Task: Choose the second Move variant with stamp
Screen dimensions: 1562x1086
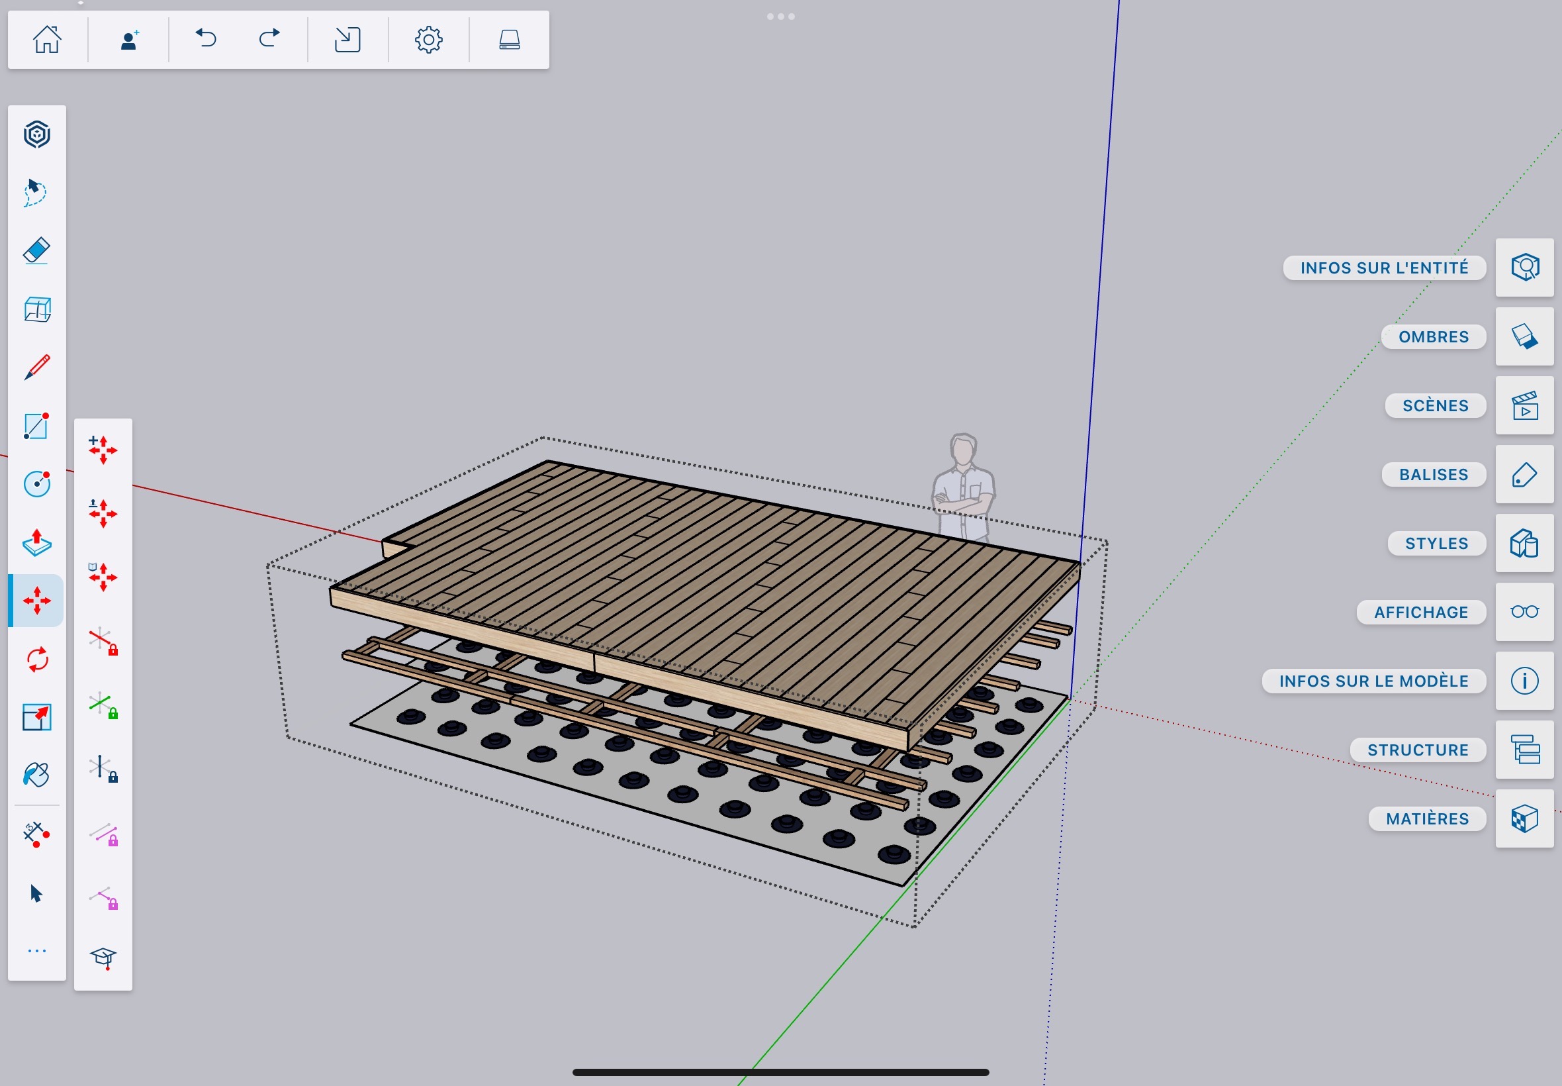Action: click(x=103, y=513)
